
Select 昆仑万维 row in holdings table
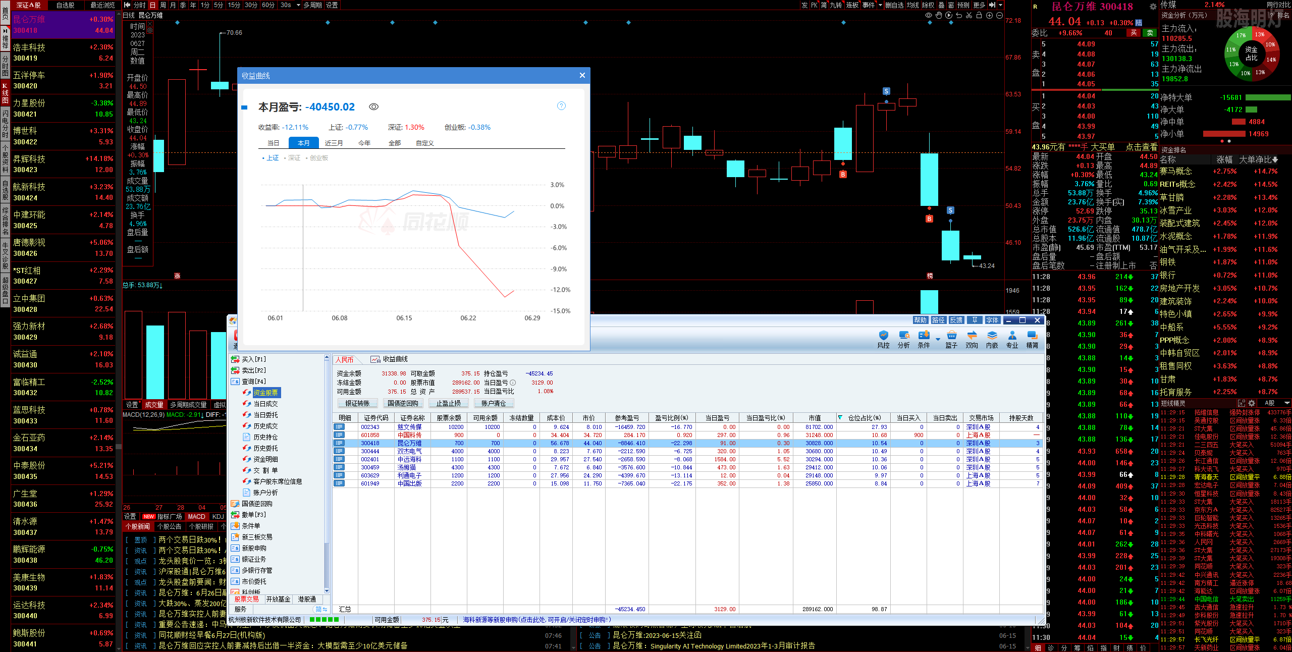[688, 443]
